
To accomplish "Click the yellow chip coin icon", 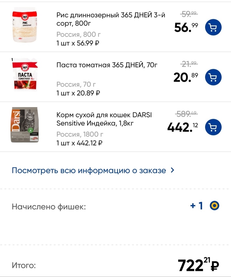I will (215, 206).
